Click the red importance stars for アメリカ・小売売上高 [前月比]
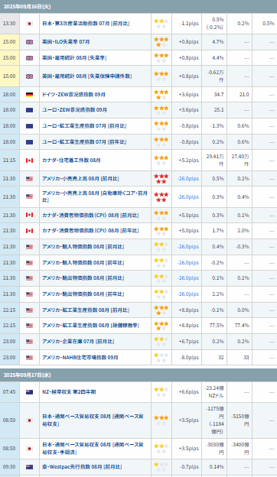277x477 pixels. pyautogui.click(x=160, y=179)
